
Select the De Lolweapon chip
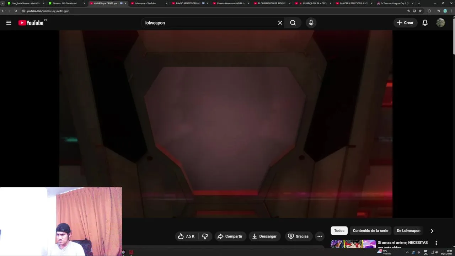[x=408, y=231]
